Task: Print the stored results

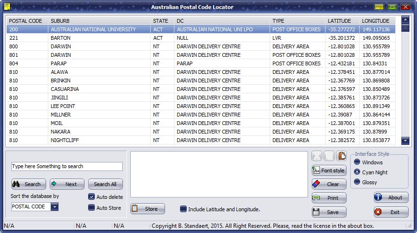Action: tap(329, 197)
